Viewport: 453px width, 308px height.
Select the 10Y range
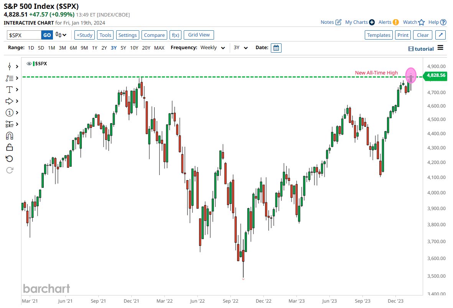[x=134, y=48]
